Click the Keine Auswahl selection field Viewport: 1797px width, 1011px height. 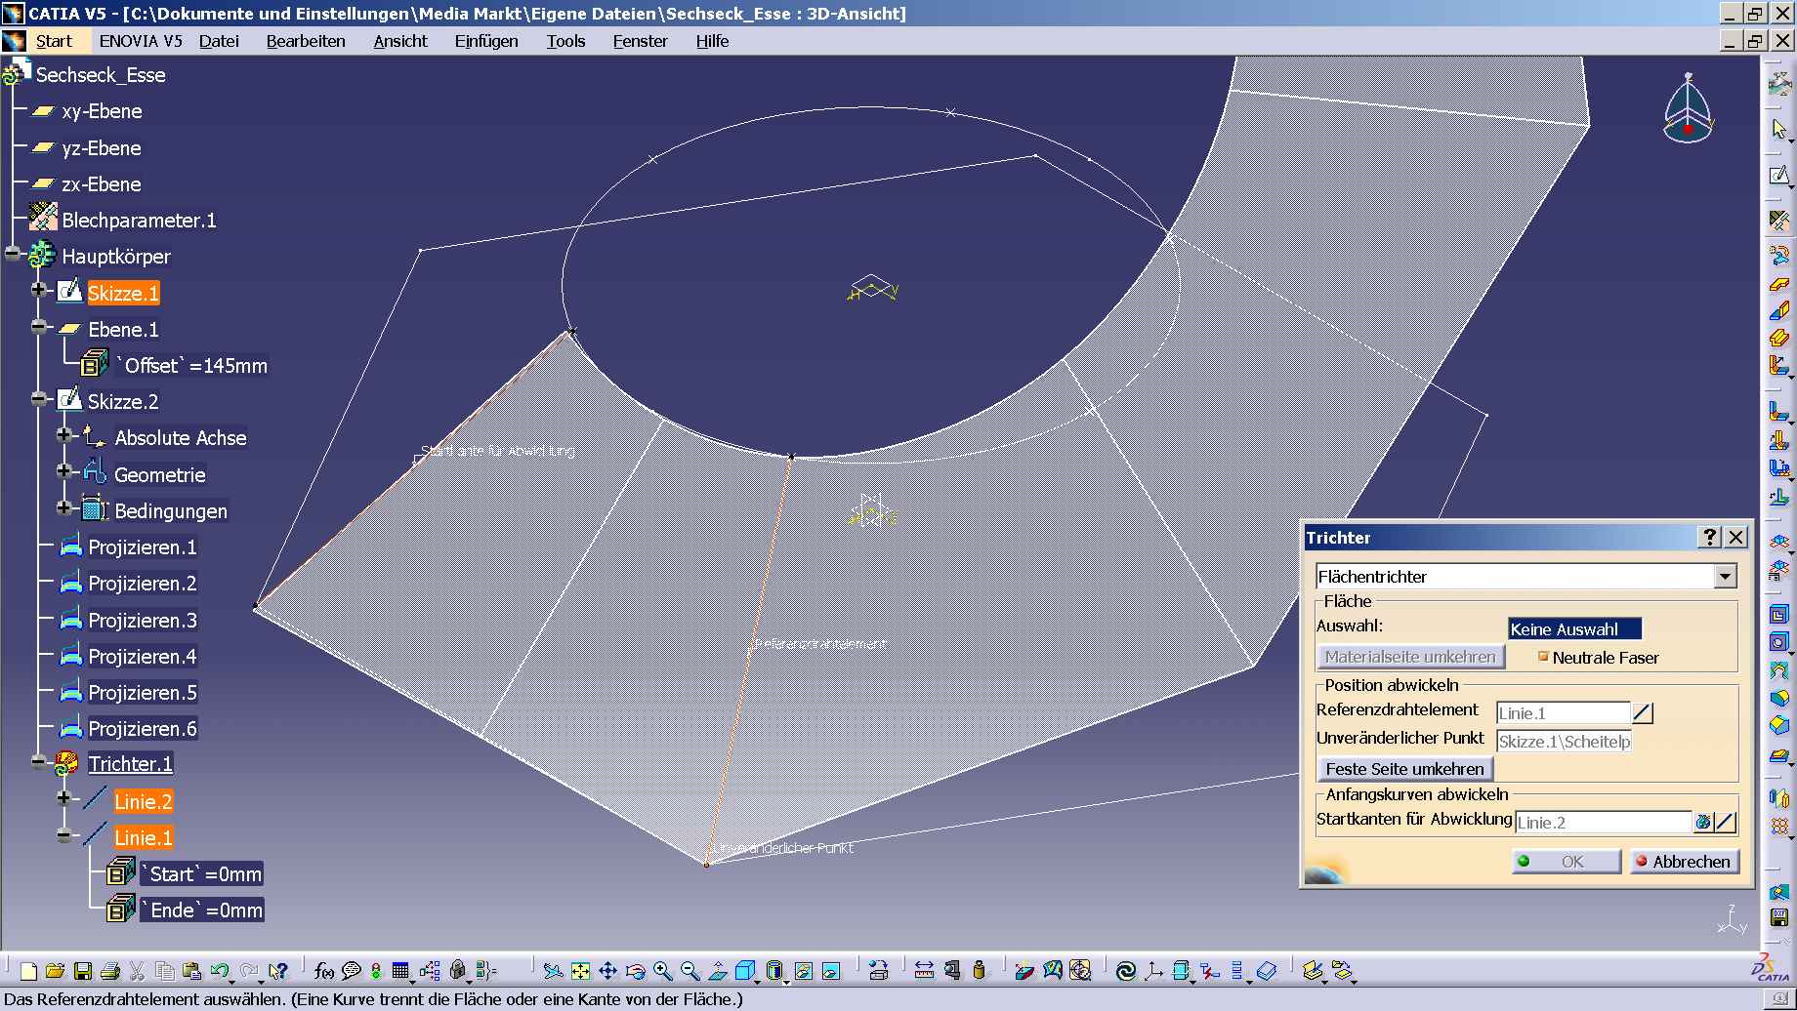[1574, 629]
